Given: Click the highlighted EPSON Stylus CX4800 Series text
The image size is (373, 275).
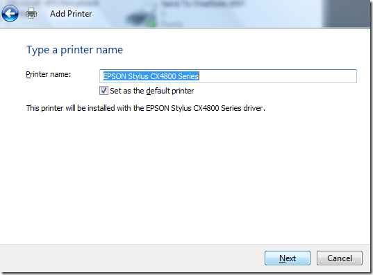Looking at the screenshot, I should 151,76.
